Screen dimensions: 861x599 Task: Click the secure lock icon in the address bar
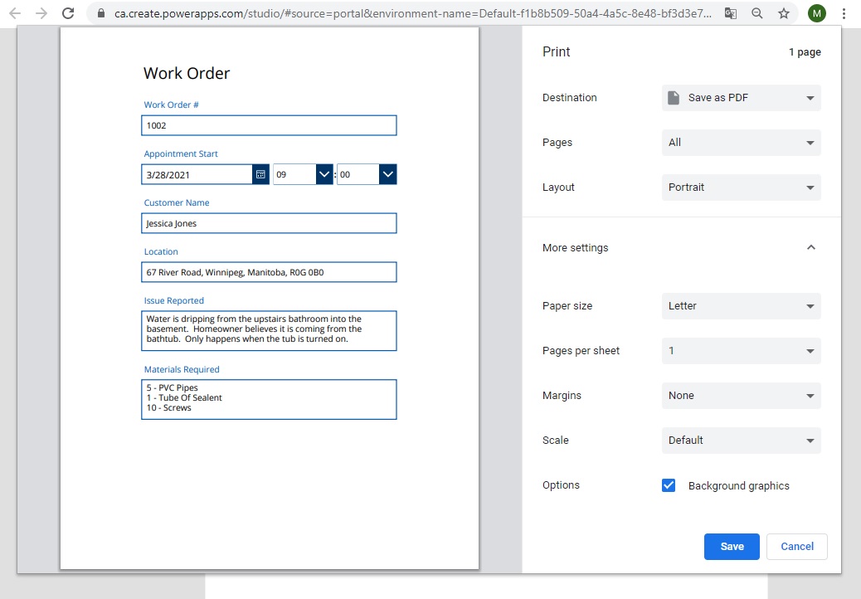tap(100, 13)
